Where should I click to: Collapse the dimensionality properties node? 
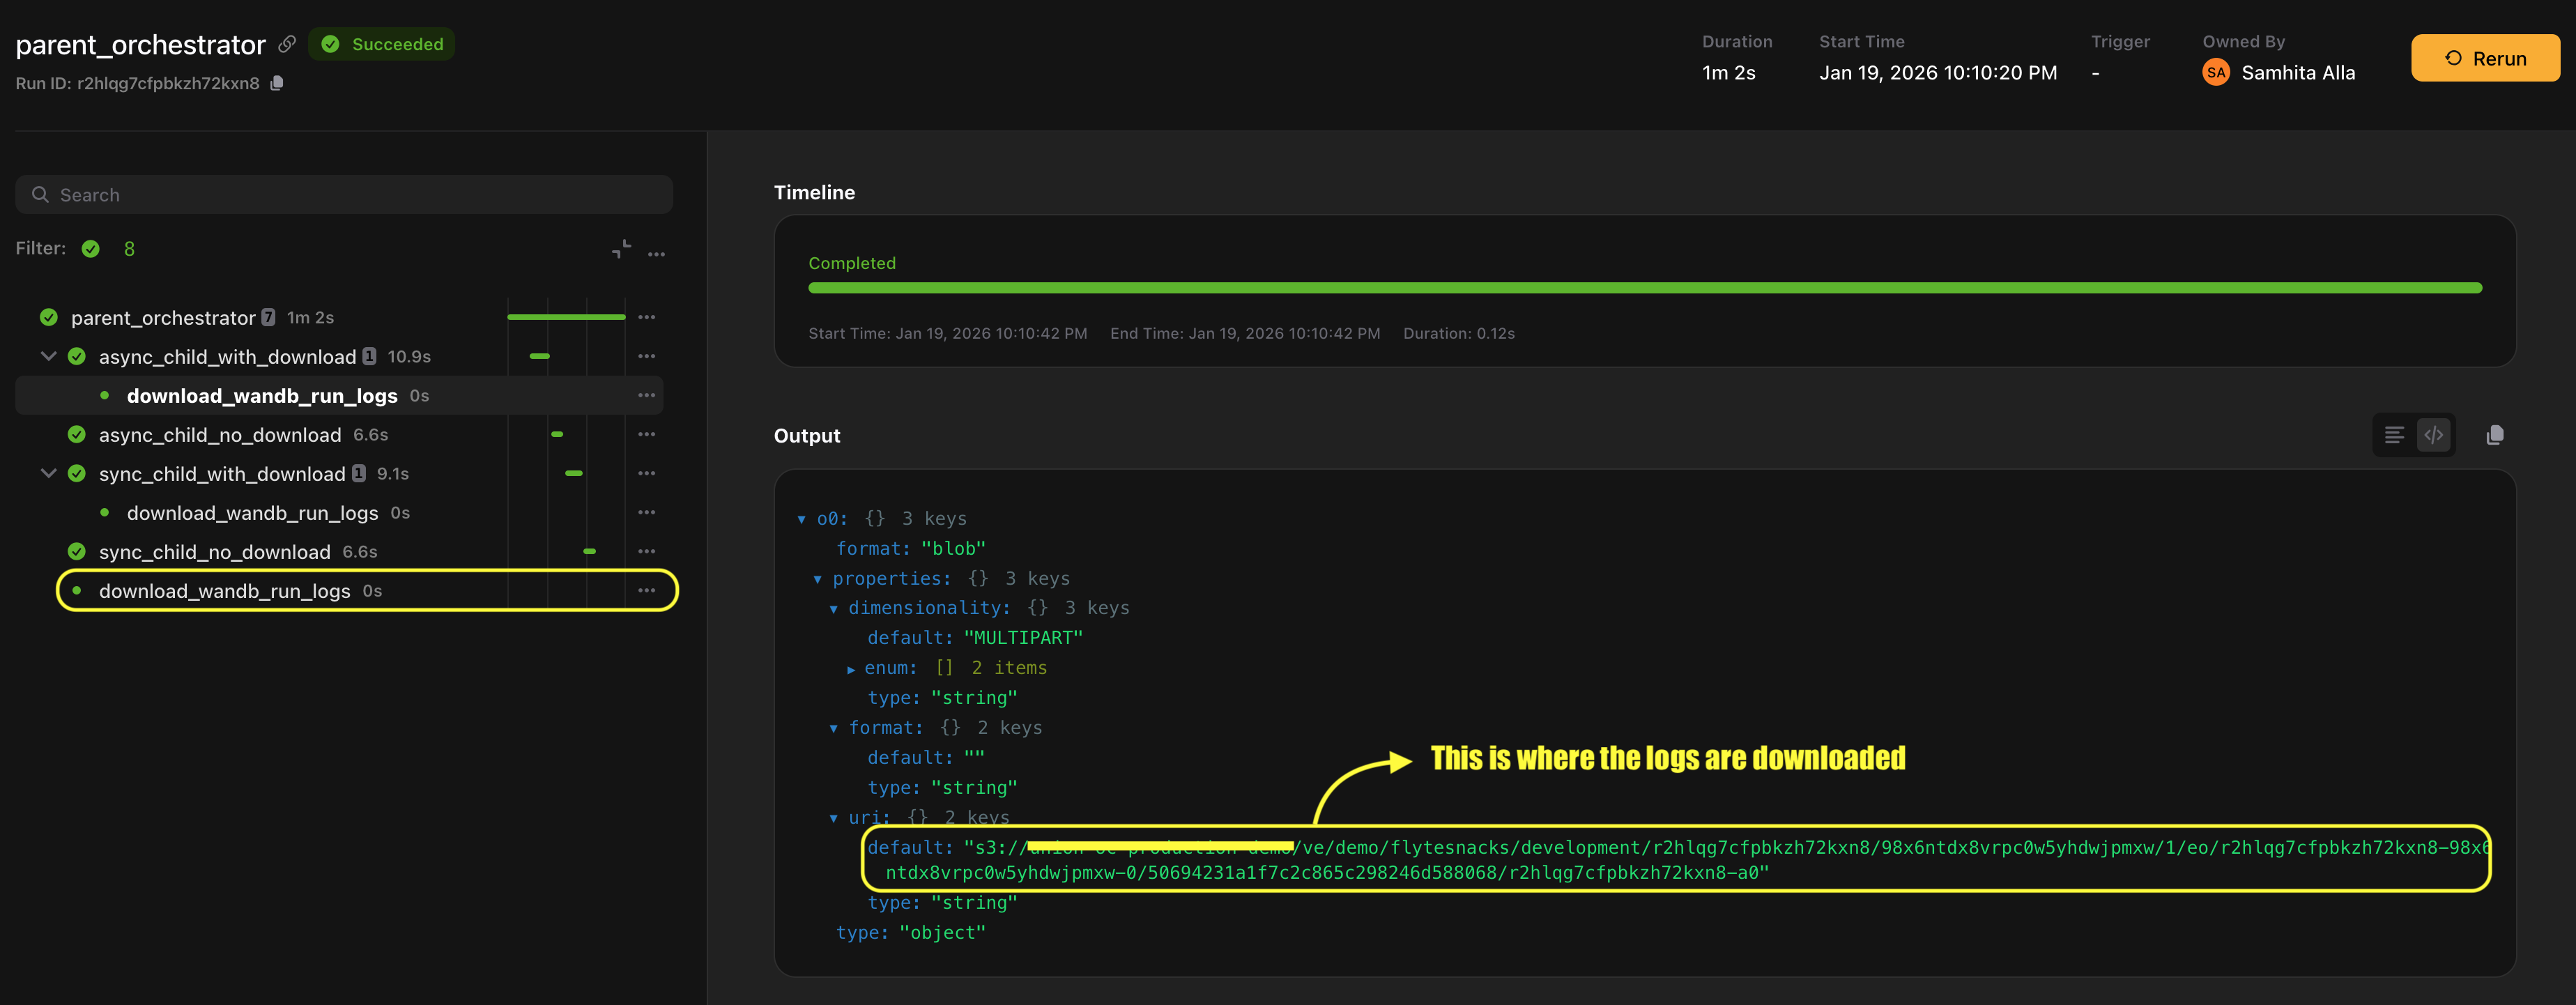click(833, 609)
